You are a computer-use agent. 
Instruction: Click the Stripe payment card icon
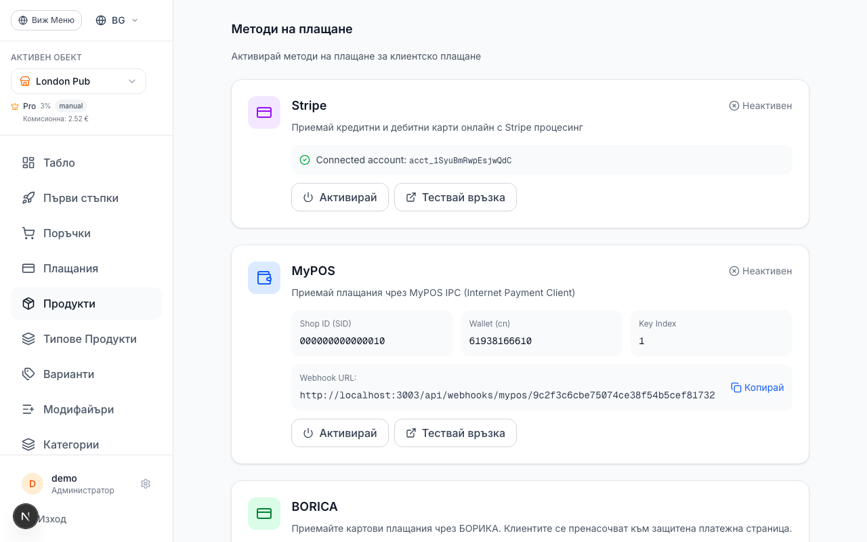(264, 112)
